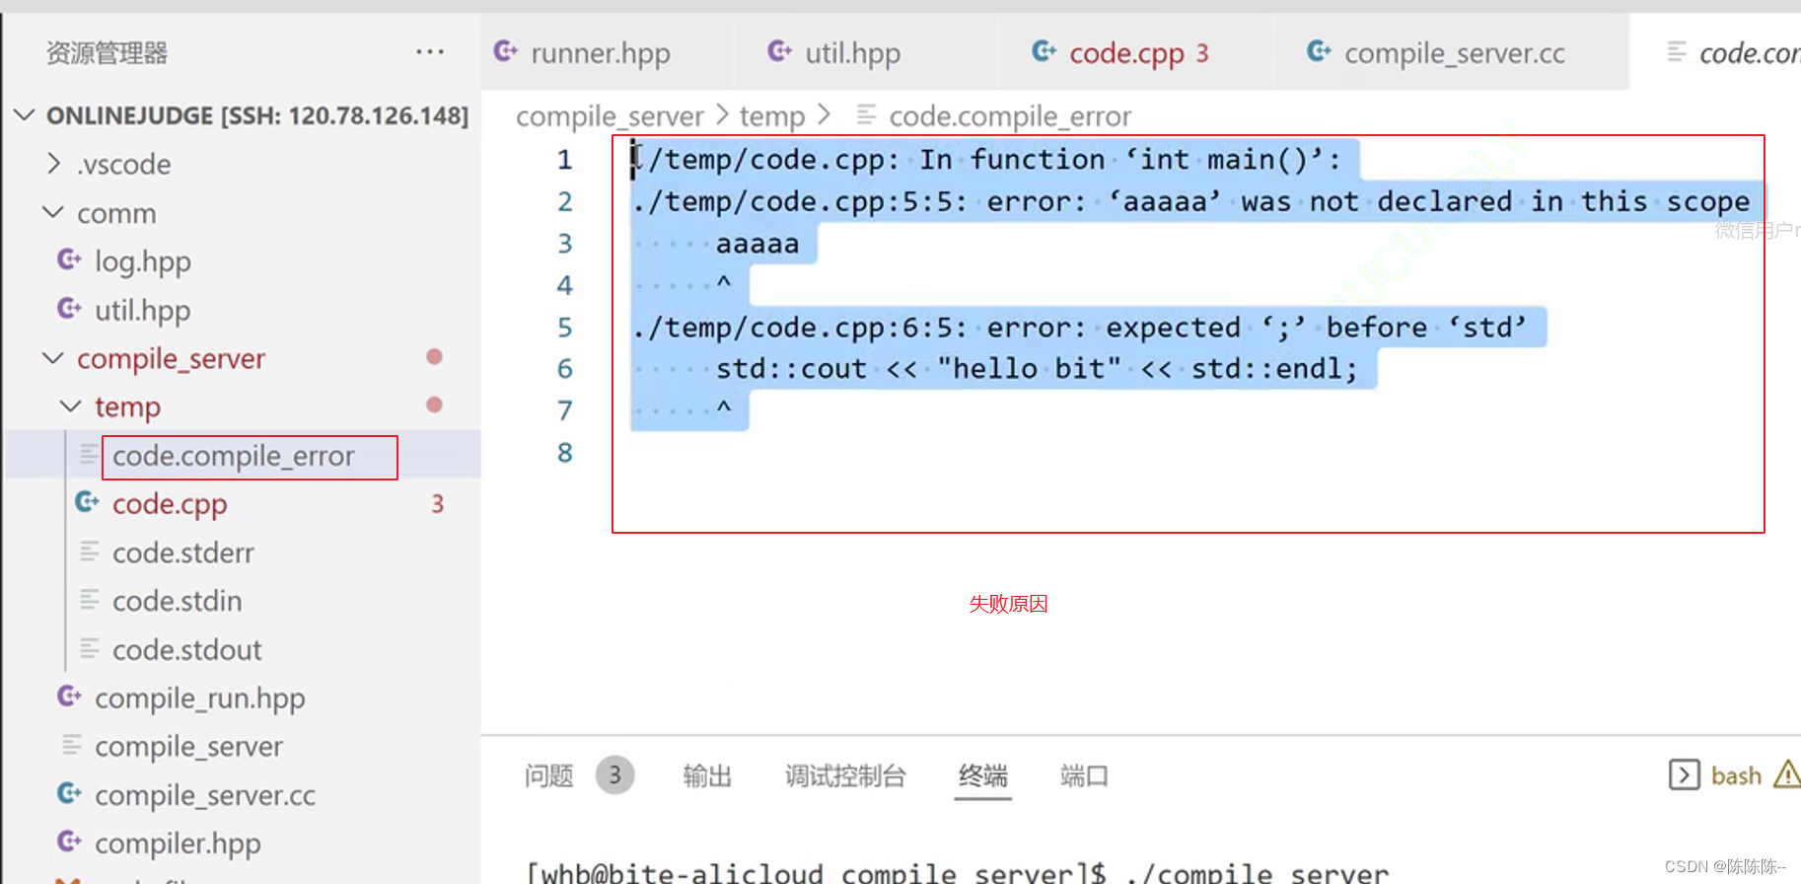Click error count 3 beside code.cpp
Screen dimensions: 1801x884
pos(438,504)
